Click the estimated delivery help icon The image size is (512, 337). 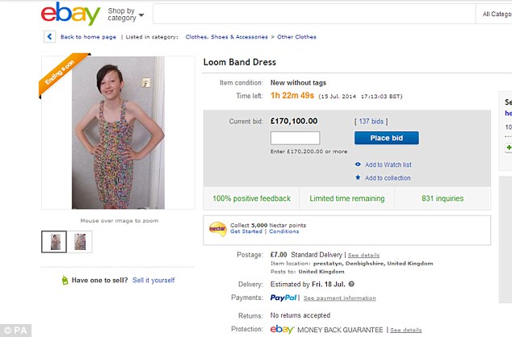[x=351, y=284]
